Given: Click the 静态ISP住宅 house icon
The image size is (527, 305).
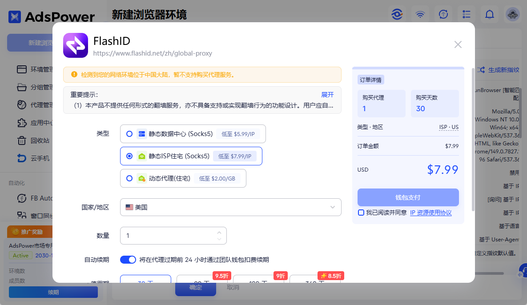Looking at the screenshot, I should tap(142, 156).
